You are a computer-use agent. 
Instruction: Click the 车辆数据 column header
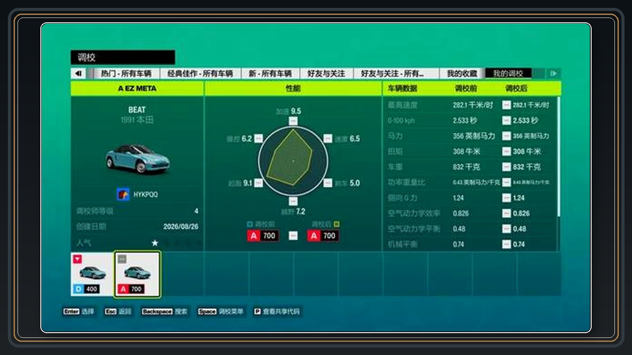point(402,89)
